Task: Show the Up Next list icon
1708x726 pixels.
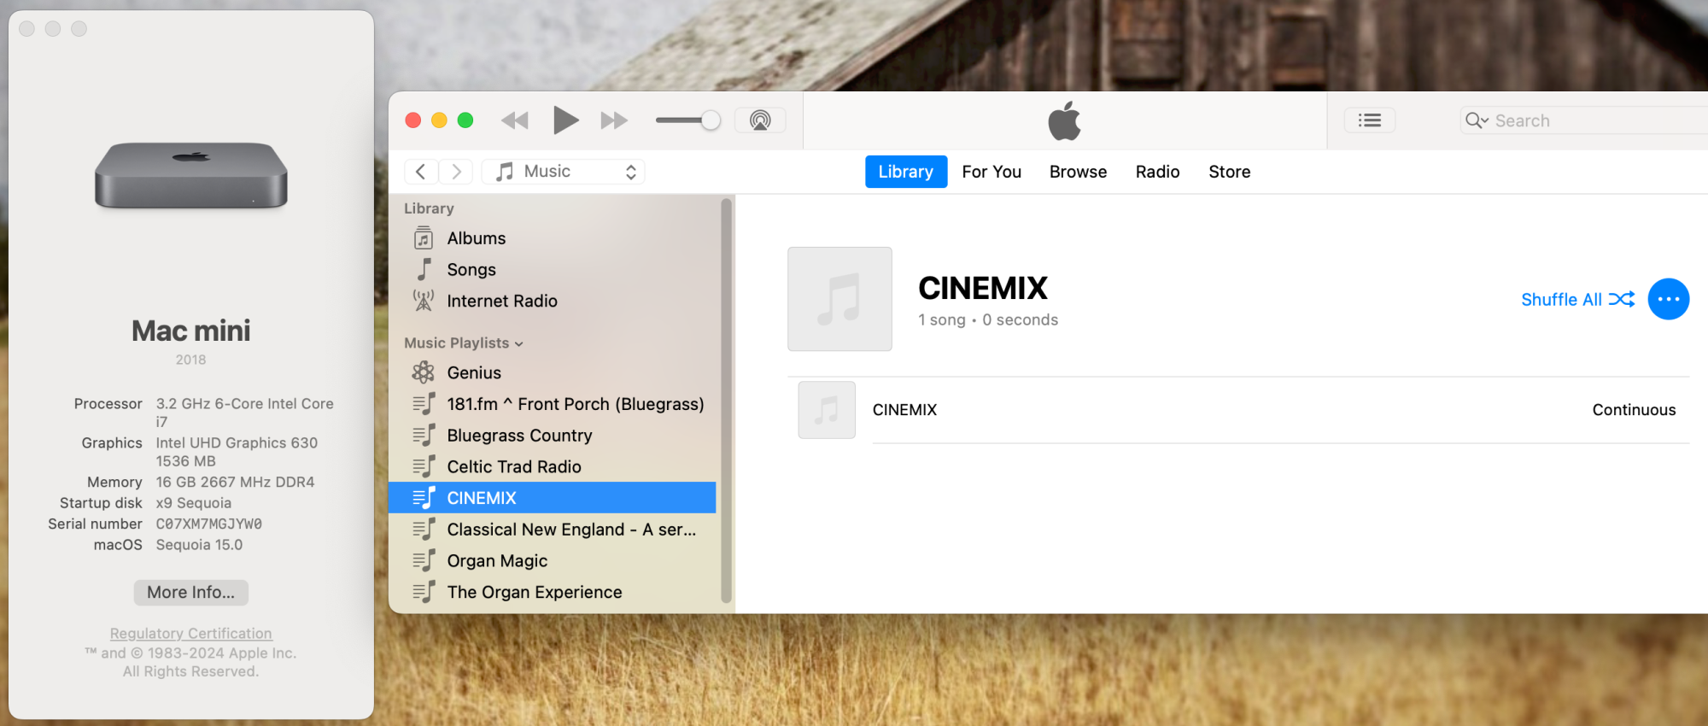Action: click(1370, 120)
